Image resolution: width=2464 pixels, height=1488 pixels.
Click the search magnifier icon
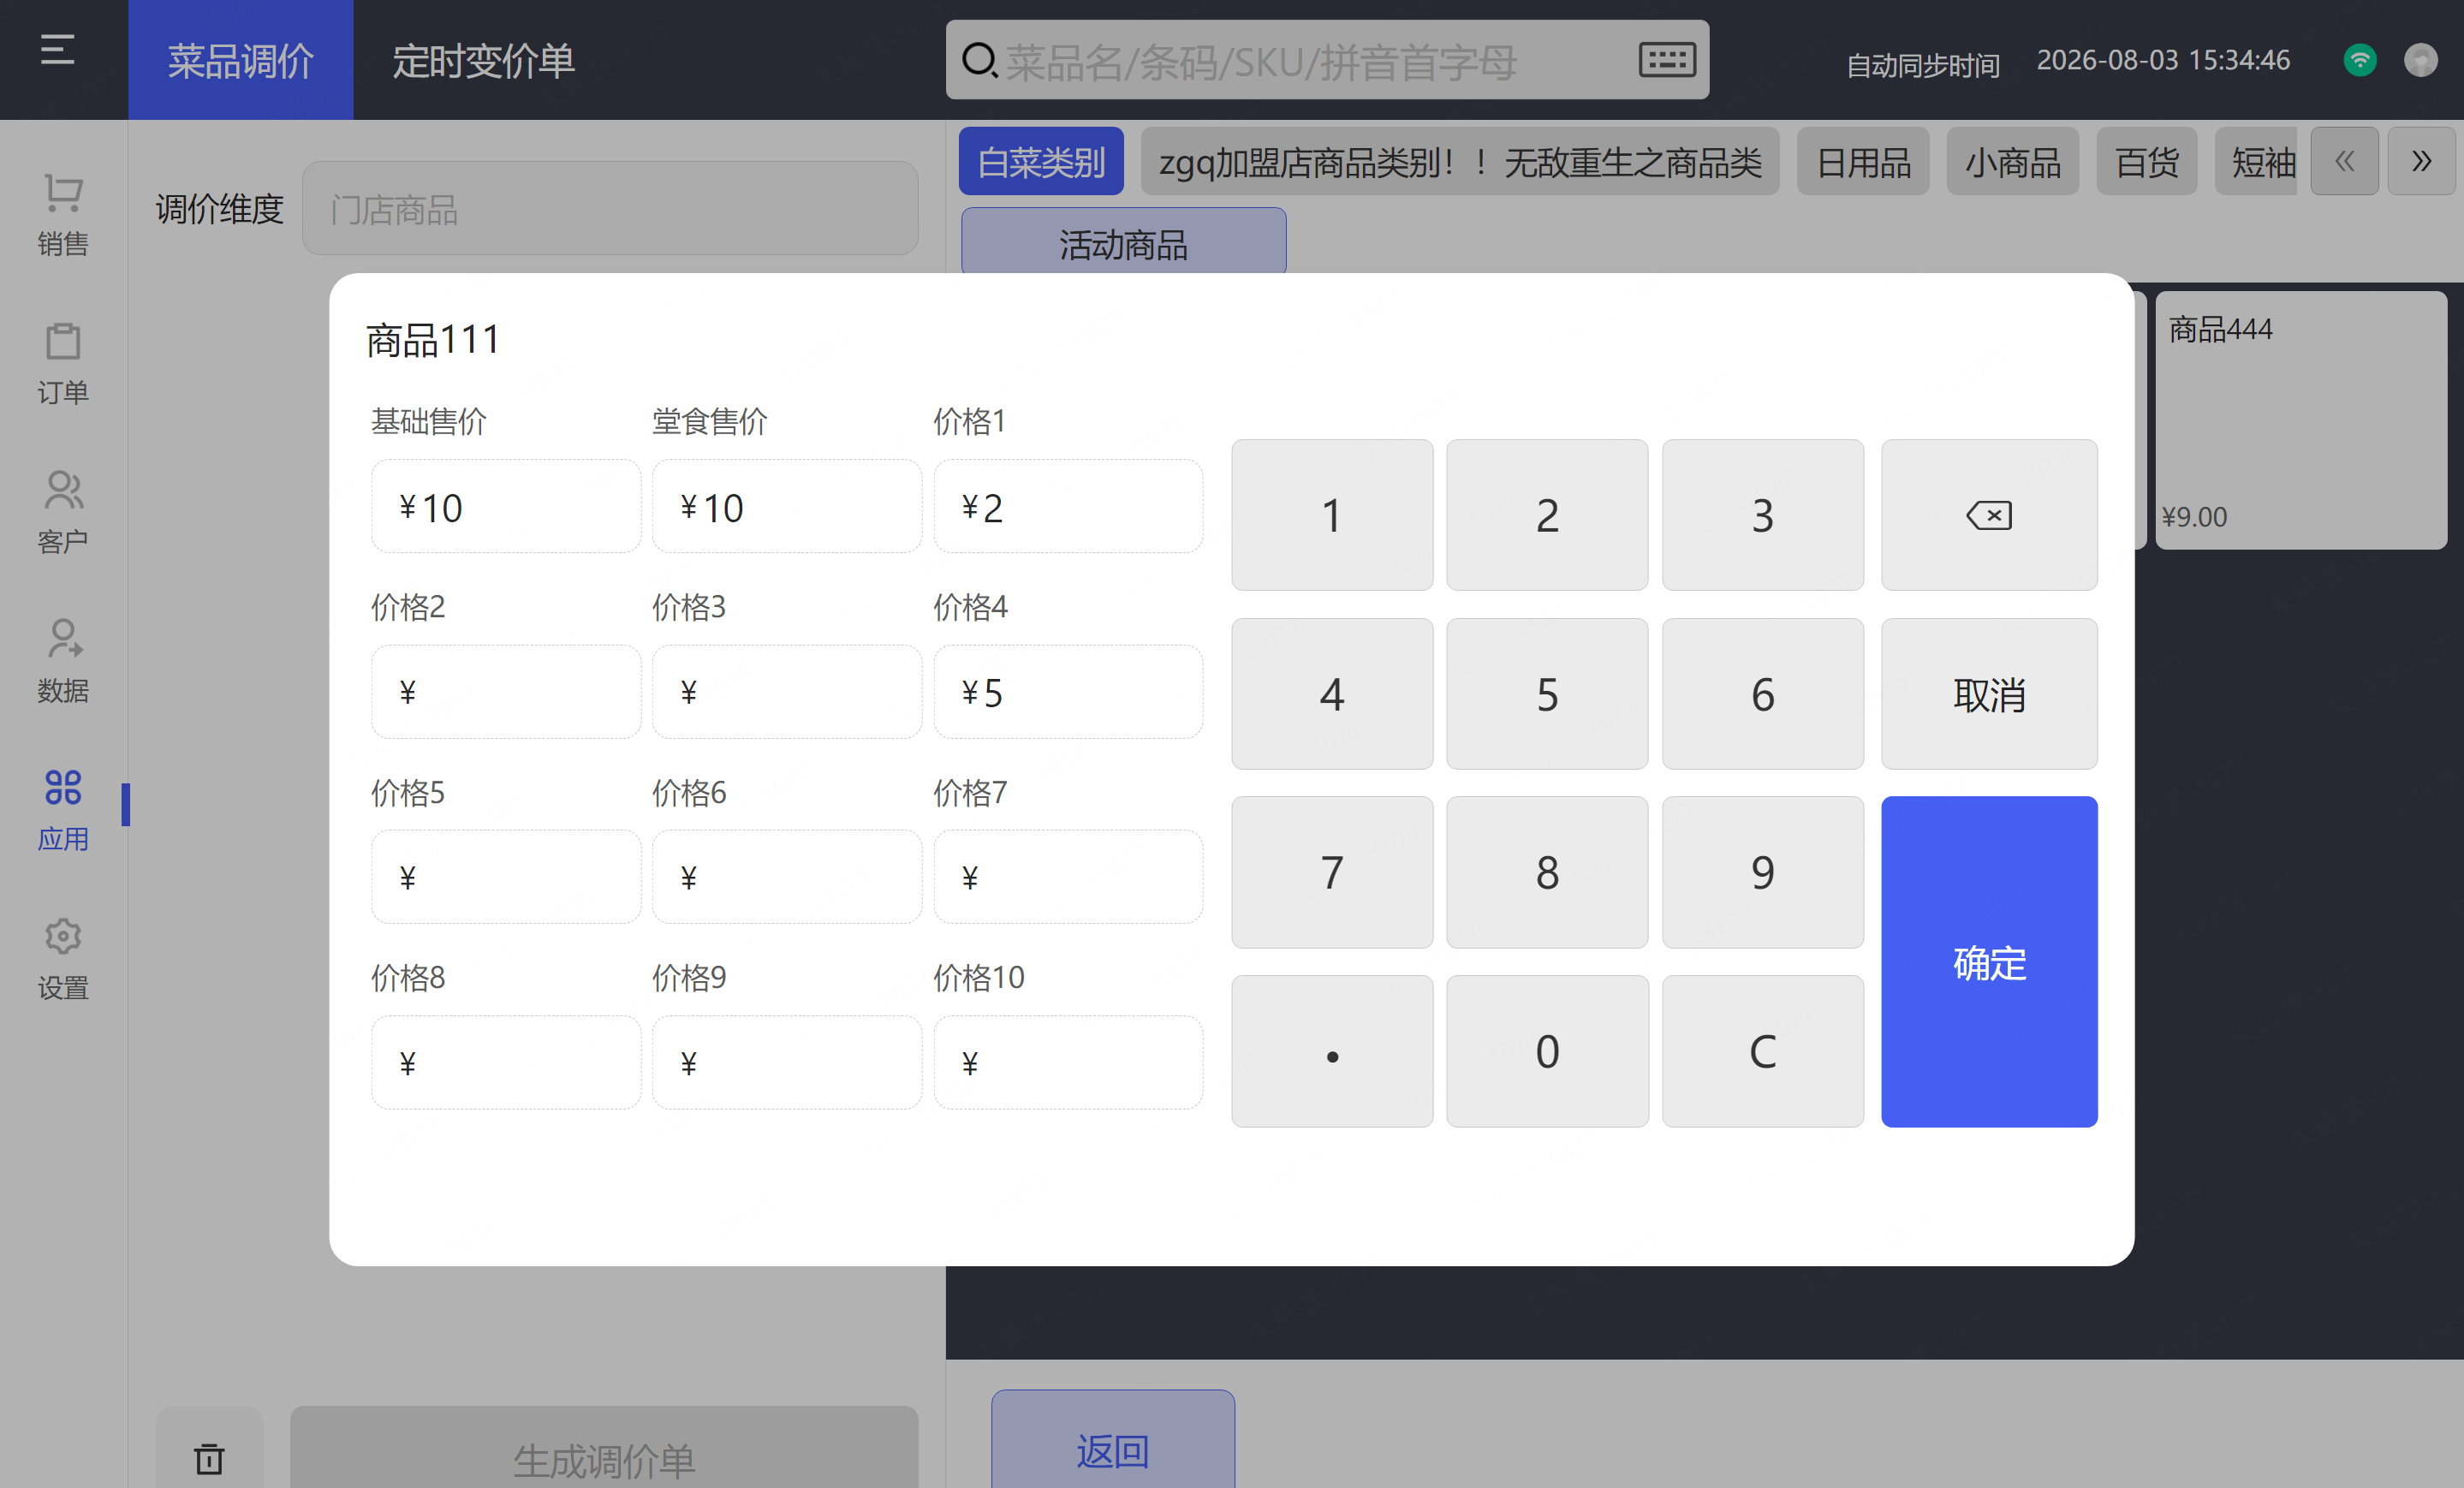(x=979, y=60)
